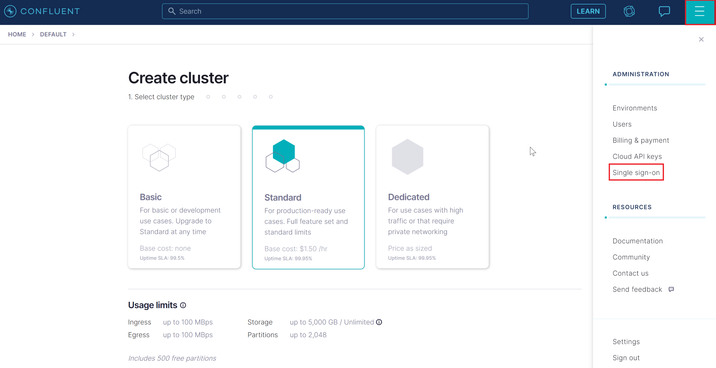This screenshot has height=368, width=716.
Task: Close the side panel with X
Action: 701,39
